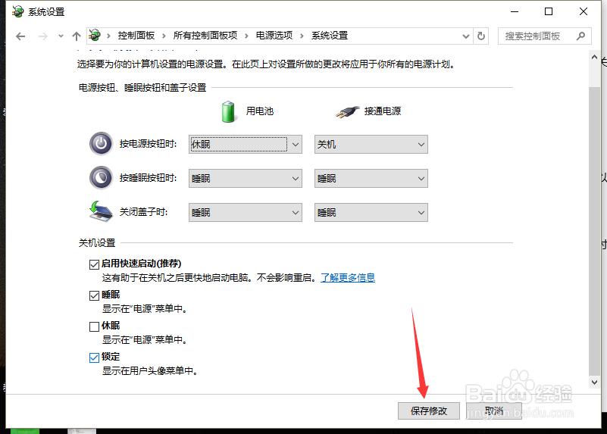Open the address bar history dropdown

[x=466, y=36]
